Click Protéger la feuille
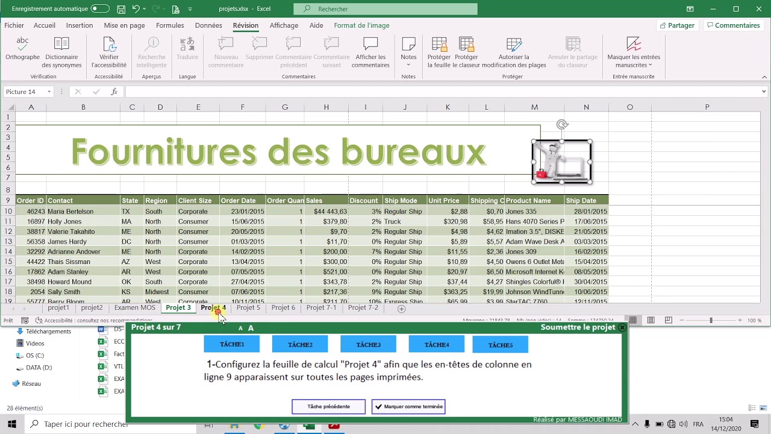This screenshot has width=771, height=434. pos(439,52)
